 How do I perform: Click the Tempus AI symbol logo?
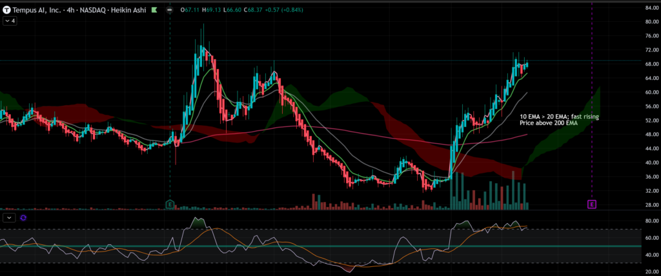pos(6,10)
